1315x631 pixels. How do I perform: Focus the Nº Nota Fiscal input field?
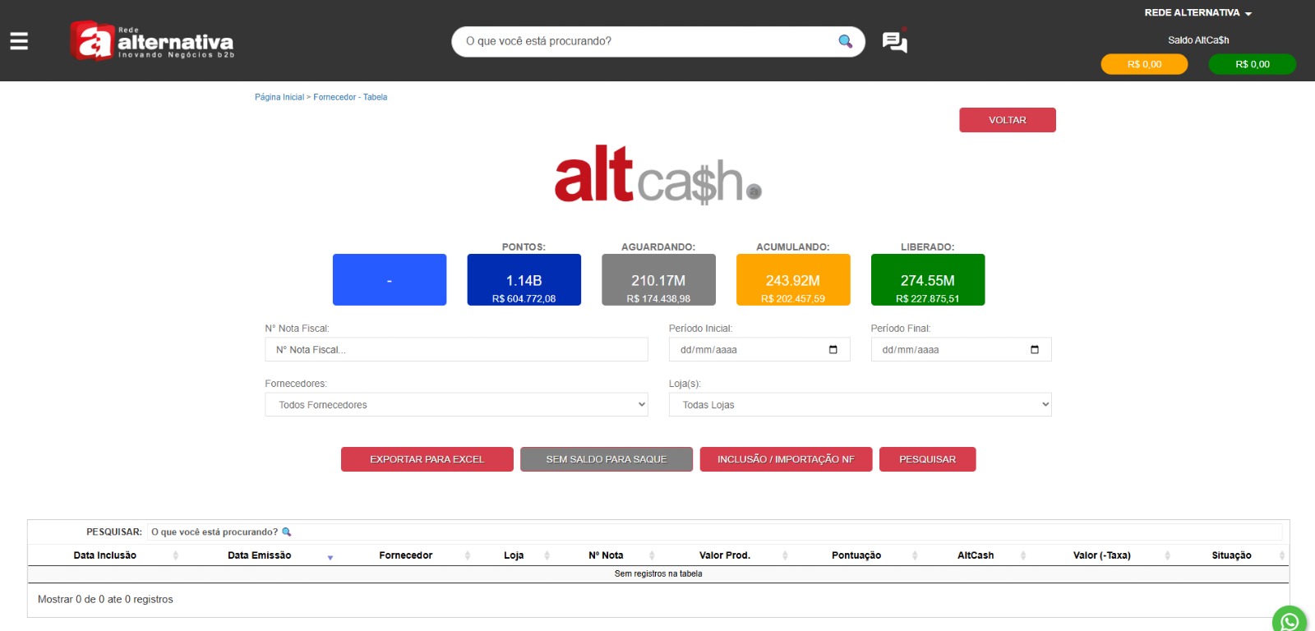pos(456,350)
